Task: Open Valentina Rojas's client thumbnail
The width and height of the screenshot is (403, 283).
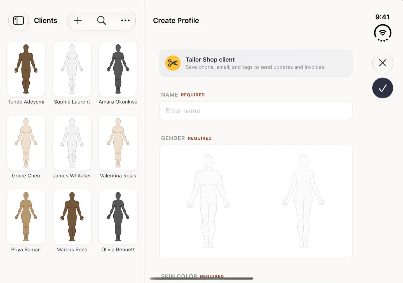Action: (118, 143)
